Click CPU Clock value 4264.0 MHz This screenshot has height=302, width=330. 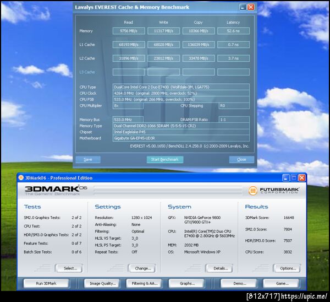[x=181, y=93]
